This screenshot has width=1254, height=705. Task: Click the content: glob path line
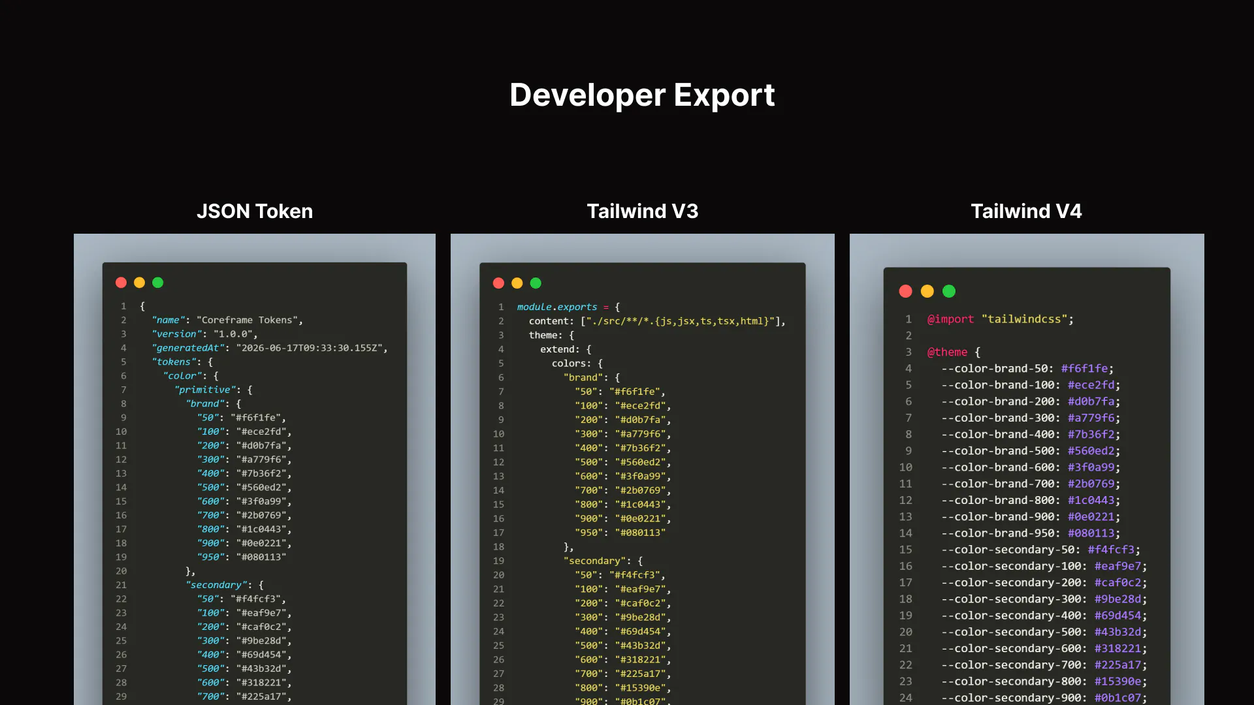tap(658, 321)
